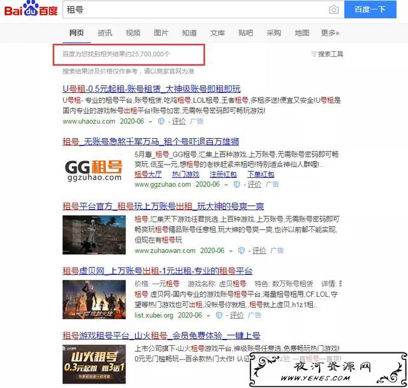
Task: Click the shield icon in ggzuhao result
Action: tap(237, 184)
